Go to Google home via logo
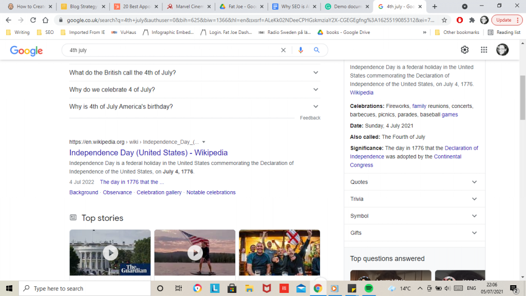Screen dimensions: 526x296 click(x=27, y=50)
